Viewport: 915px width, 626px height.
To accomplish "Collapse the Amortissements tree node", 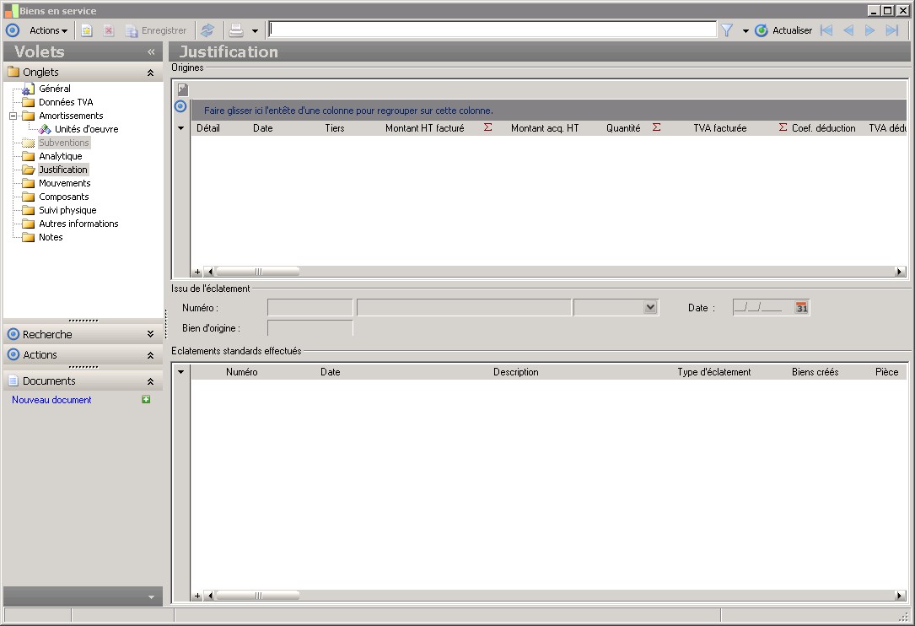I will click(13, 116).
